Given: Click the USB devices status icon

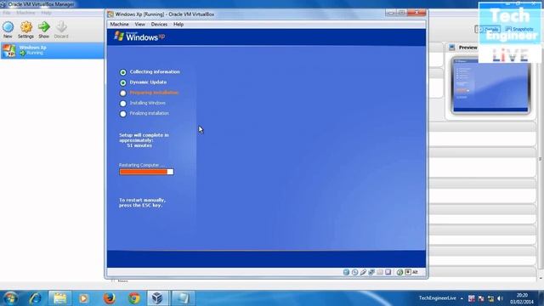Looking at the screenshot, I should click(363, 272).
